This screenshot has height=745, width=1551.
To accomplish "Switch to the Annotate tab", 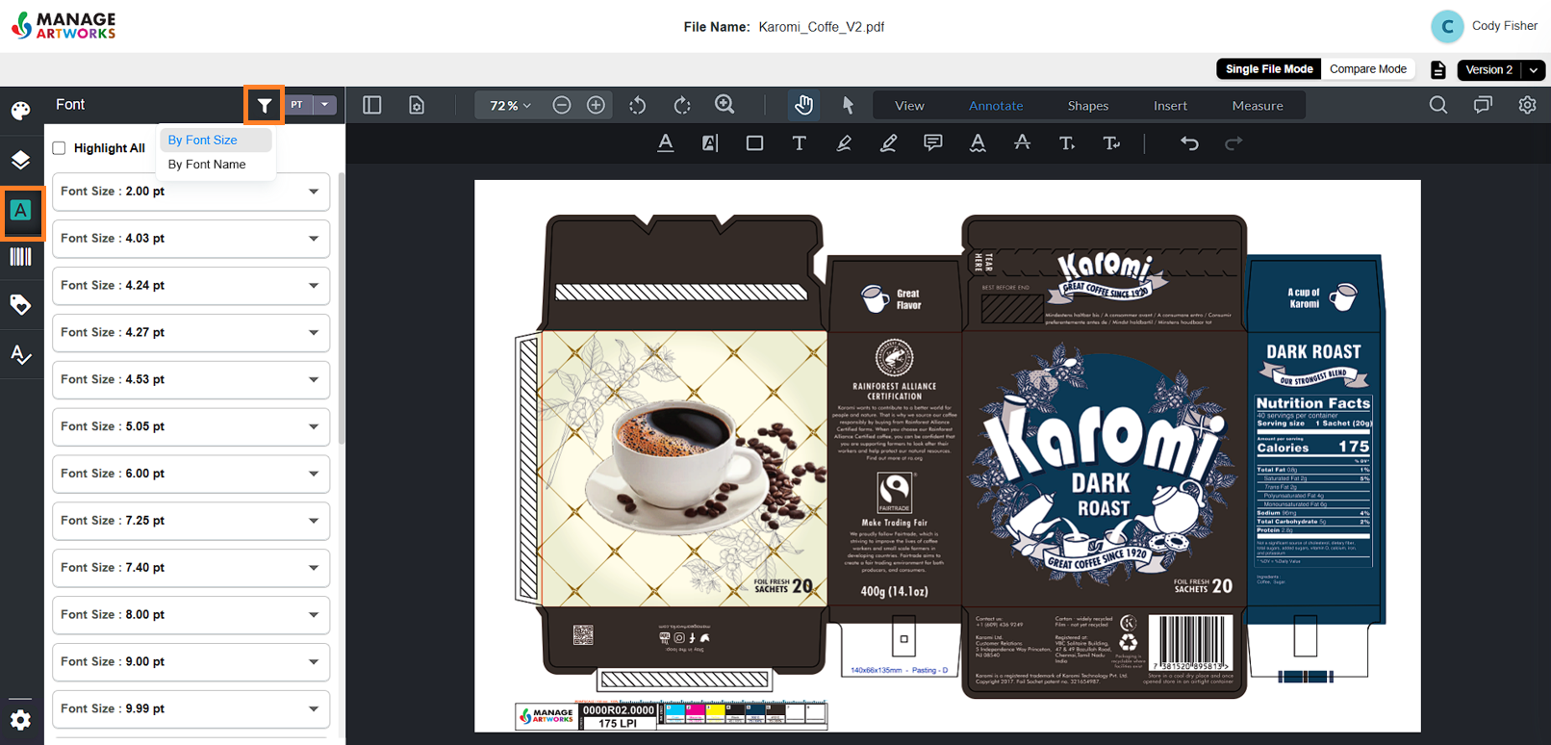I will pyautogui.click(x=996, y=106).
